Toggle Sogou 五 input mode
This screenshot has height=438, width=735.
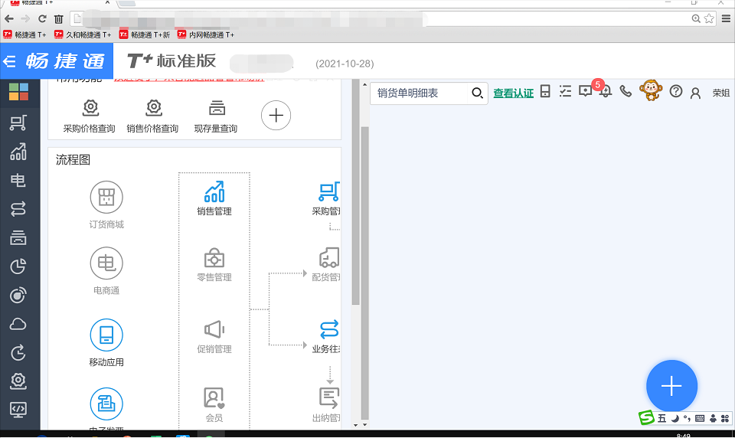[x=661, y=418]
